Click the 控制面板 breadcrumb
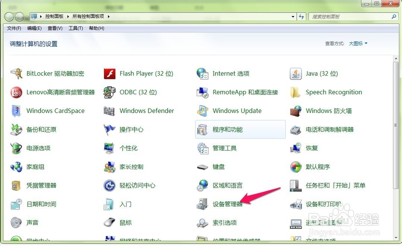 click(x=54, y=17)
